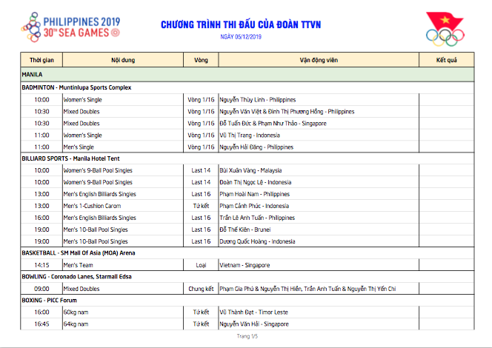Click 'BADMINTON - Muntinlupa Sports Complex' heading
The width and height of the screenshot is (492, 348).
(76, 87)
